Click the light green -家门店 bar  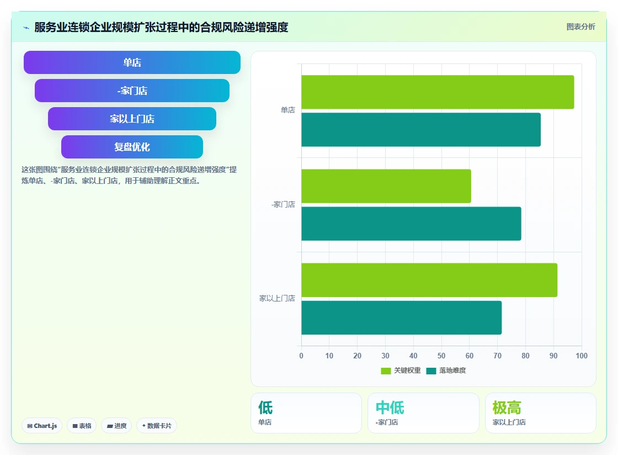386,186
